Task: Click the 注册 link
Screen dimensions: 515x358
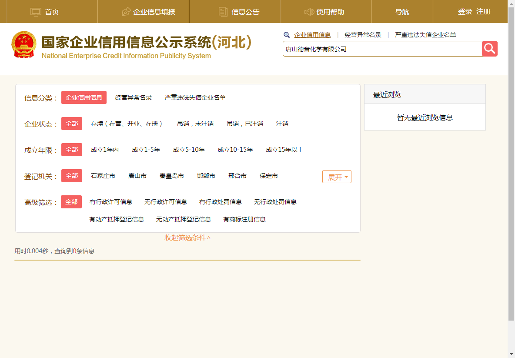Action: 483,12
